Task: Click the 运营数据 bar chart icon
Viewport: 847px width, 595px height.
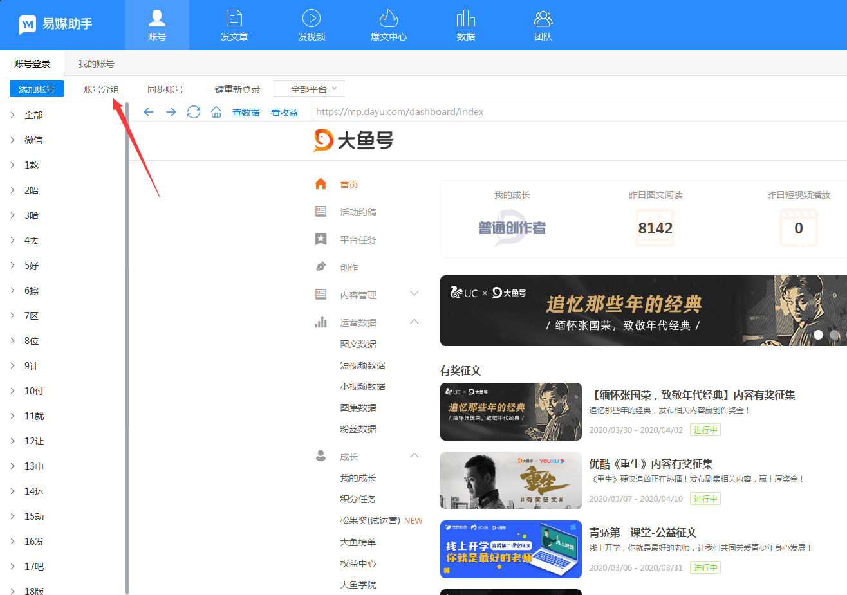Action: (x=321, y=322)
